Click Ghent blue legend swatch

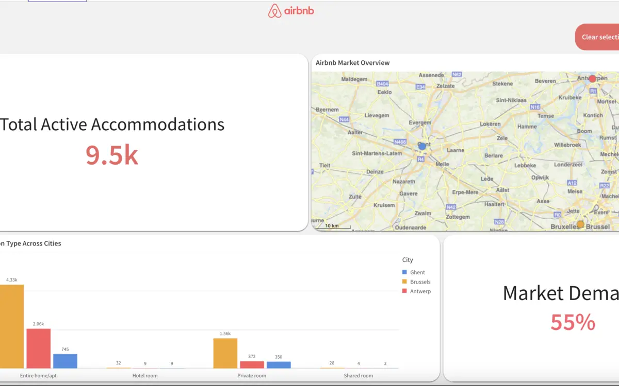(405, 272)
